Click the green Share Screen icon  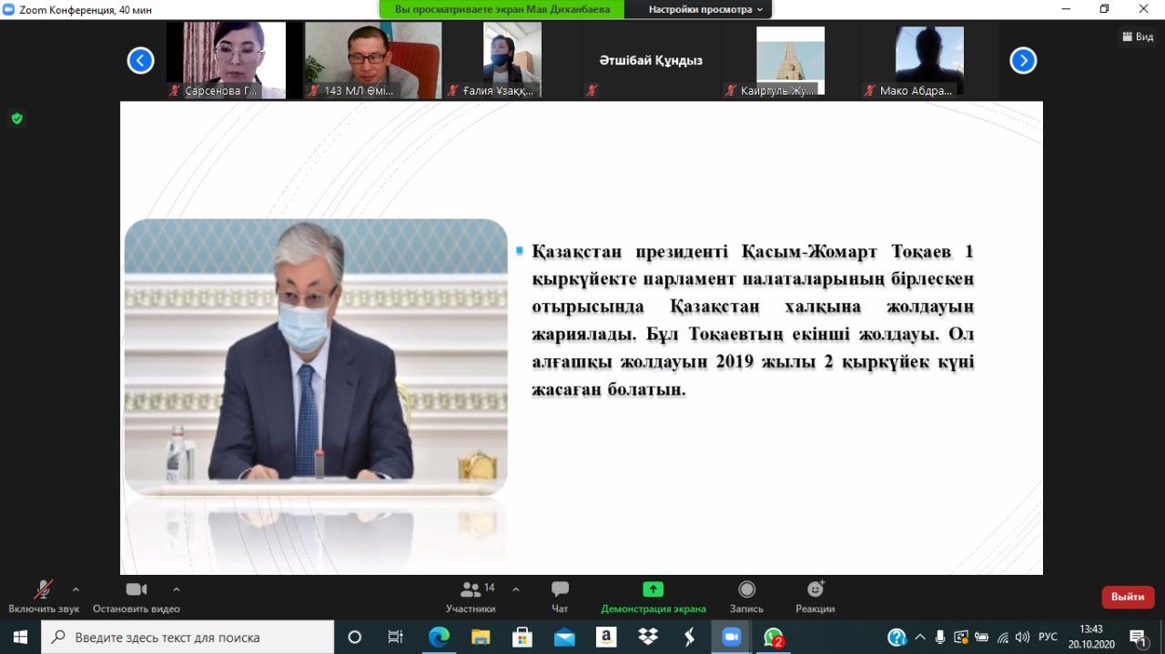pyautogui.click(x=653, y=589)
